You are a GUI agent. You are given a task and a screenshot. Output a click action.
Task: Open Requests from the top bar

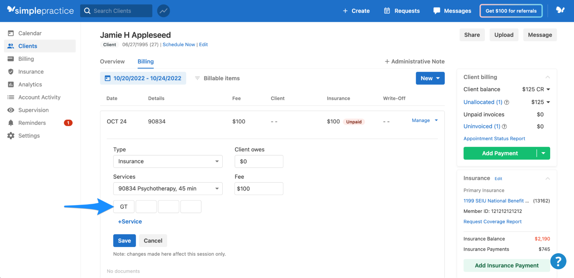click(402, 11)
